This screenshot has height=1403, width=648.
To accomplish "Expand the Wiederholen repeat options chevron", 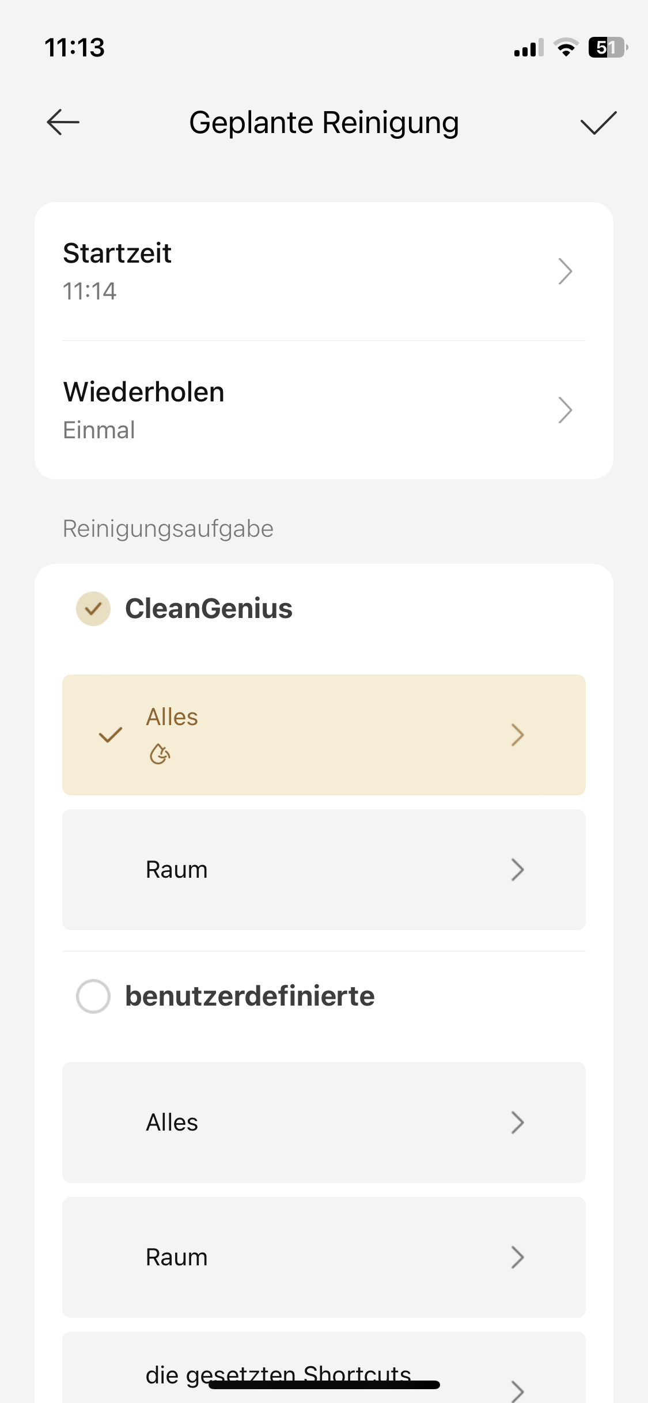I will click(x=565, y=410).
